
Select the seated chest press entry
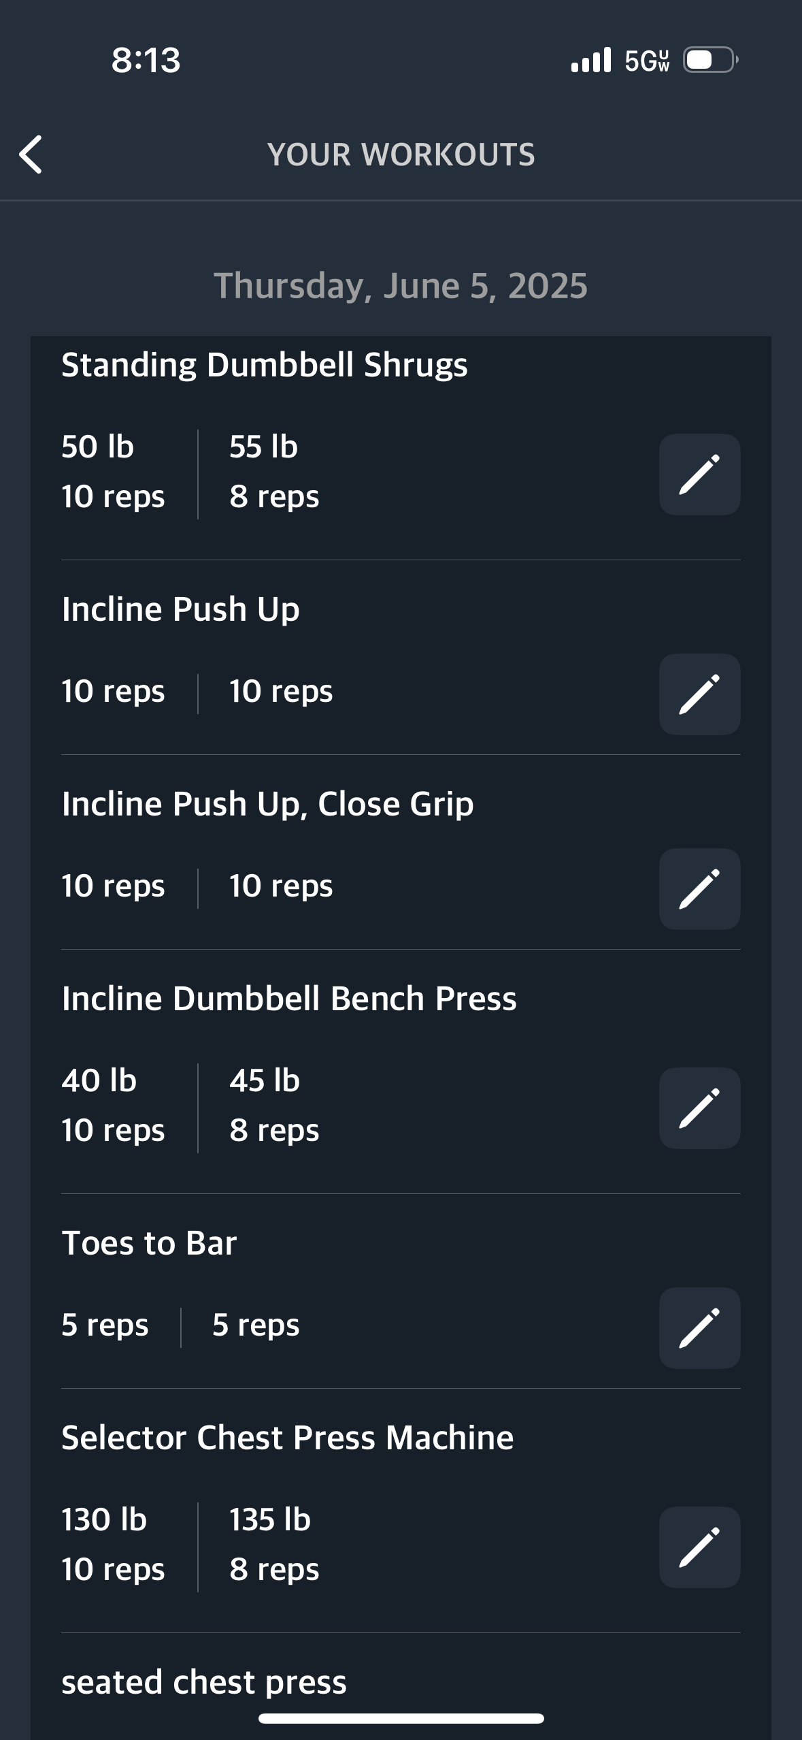[x=204, y=1682]
